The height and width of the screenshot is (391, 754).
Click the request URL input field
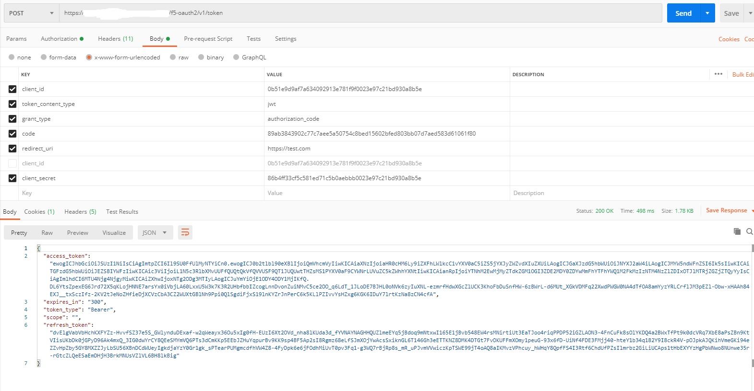click(x=360, y=13)
